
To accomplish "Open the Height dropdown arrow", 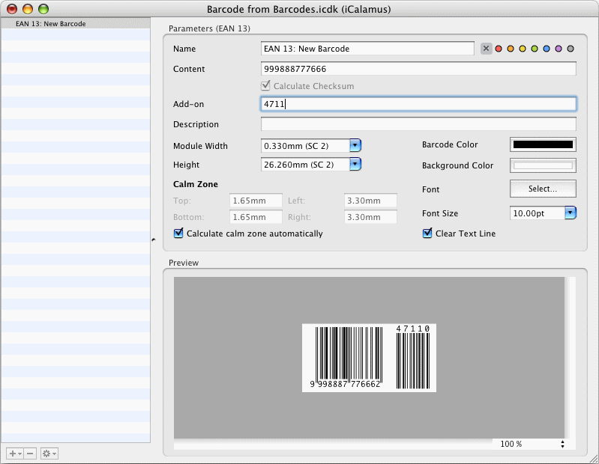I will [355, 165].
